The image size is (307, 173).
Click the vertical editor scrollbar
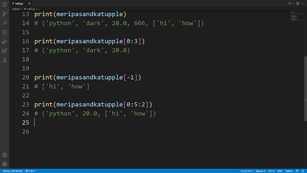(306, 88)
